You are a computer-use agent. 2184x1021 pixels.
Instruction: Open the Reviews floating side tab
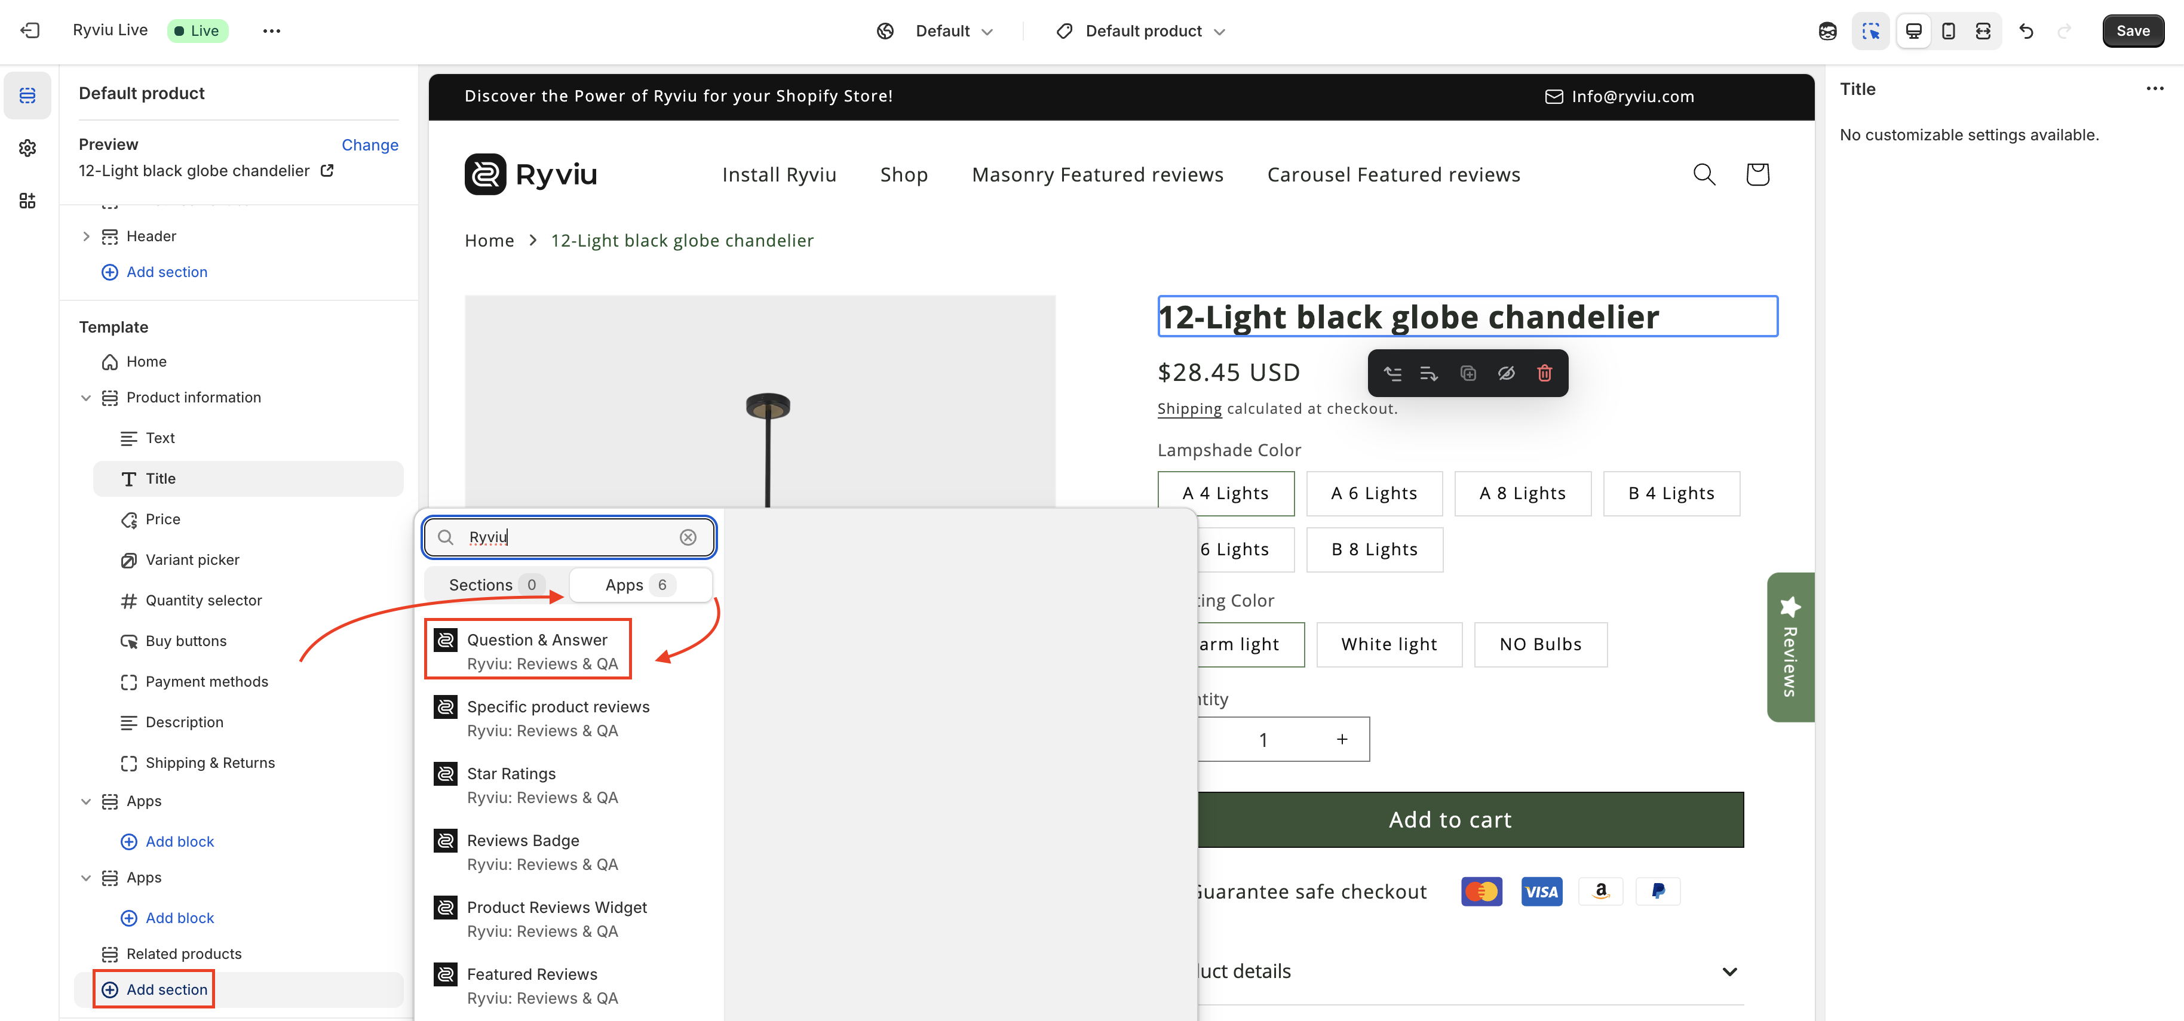[1790, 647]
